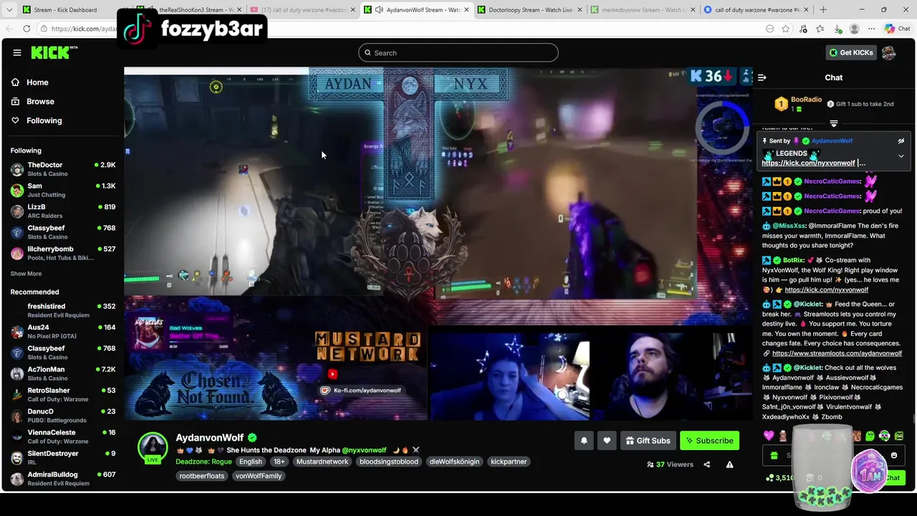Report stream using warning triangle icon

729,464
